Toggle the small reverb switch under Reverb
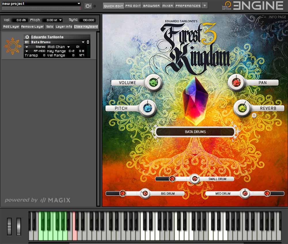The image size is (288, 244). point(254,115)
